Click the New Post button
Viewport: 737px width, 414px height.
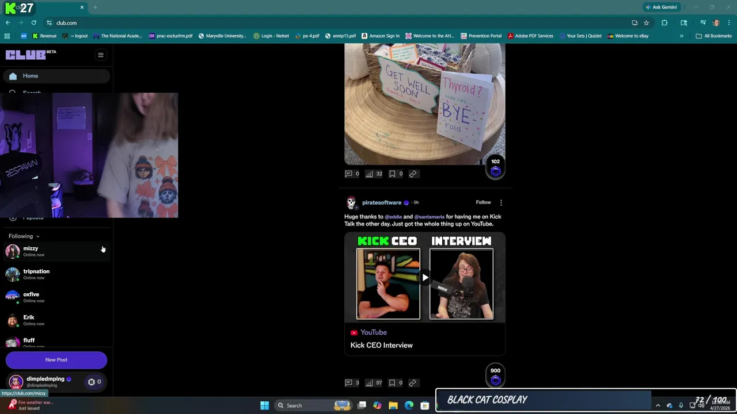(x=56, y=360)
